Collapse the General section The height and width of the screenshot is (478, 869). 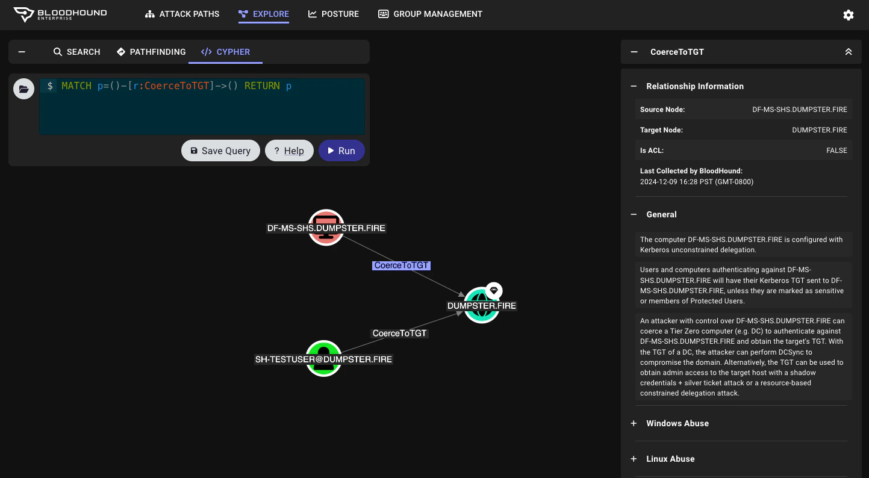634,214
